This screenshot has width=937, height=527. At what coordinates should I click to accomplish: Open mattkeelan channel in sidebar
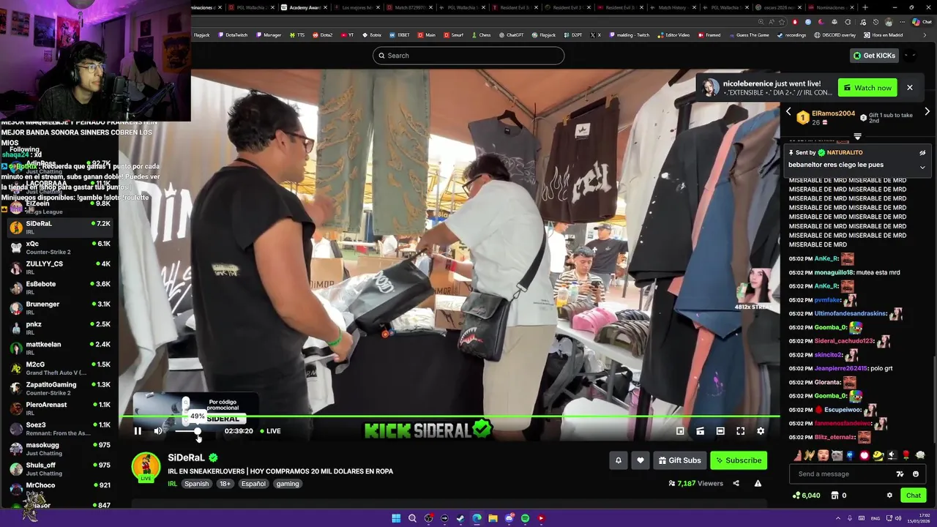point(59,348)
